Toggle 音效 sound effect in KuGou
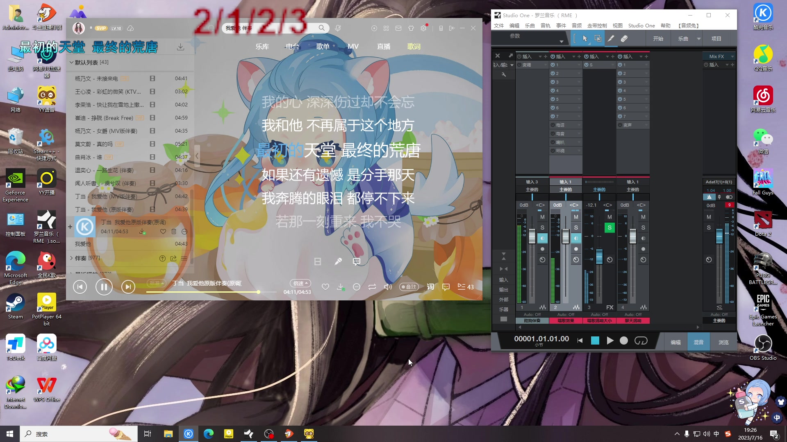787x442 pixels. (408, 287)
